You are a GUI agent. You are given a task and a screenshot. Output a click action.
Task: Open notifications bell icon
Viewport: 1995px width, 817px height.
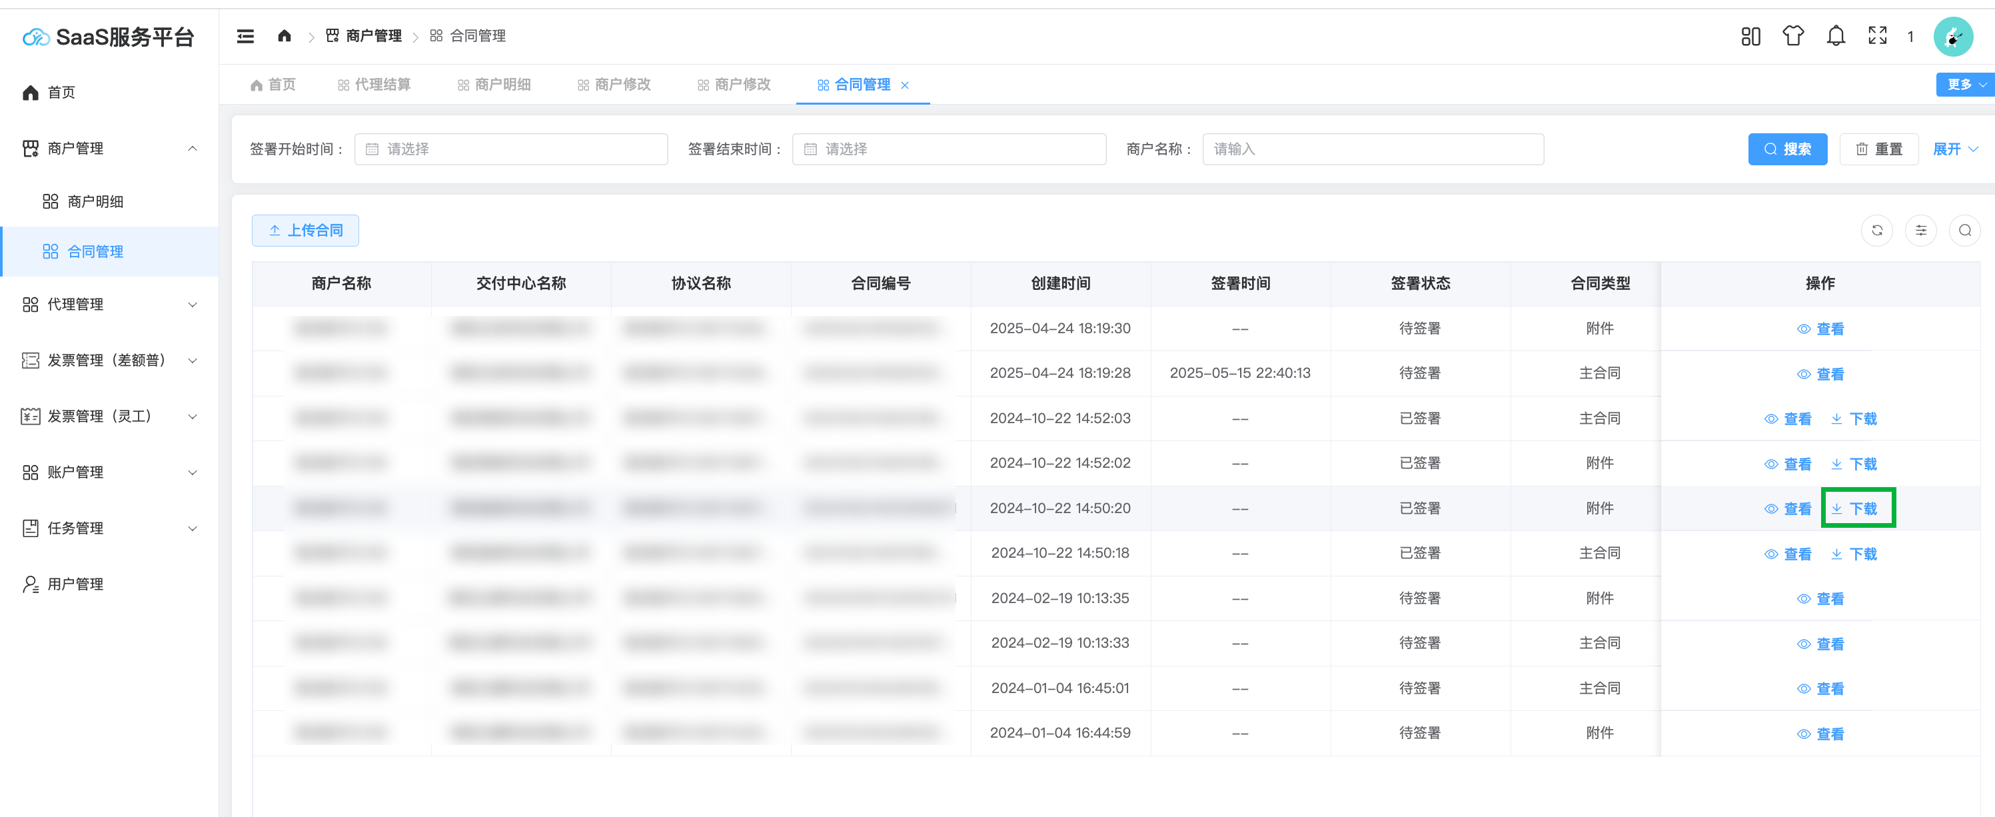coord(1836,35)
